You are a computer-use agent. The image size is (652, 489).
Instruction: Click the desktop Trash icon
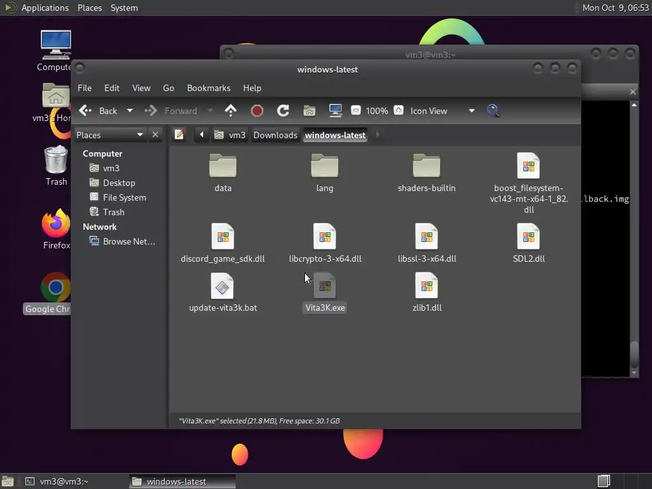point(56,166)
